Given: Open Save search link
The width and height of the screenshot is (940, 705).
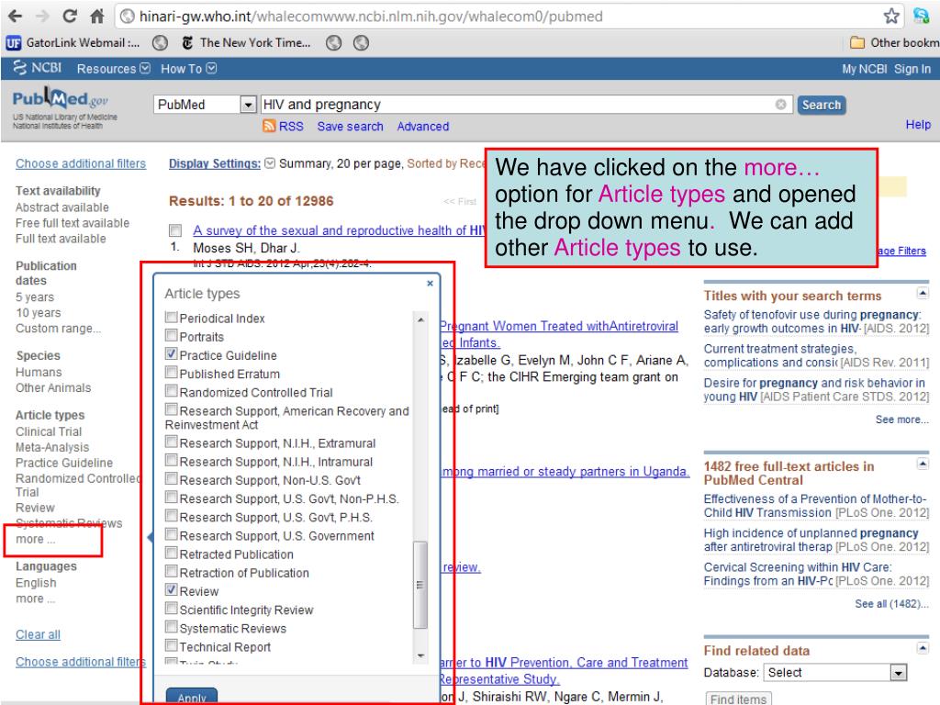Looking at the screenshot, I should click(x=350, y=127).
